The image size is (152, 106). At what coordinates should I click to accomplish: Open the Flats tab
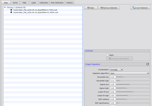24,3
